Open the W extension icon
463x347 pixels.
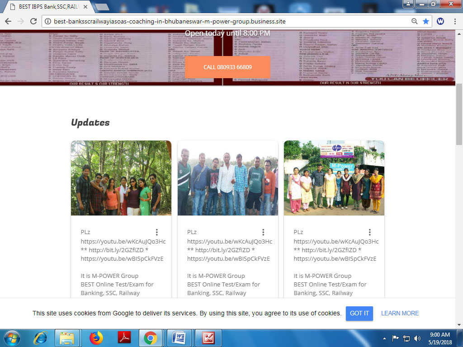[x=440, y=21]
